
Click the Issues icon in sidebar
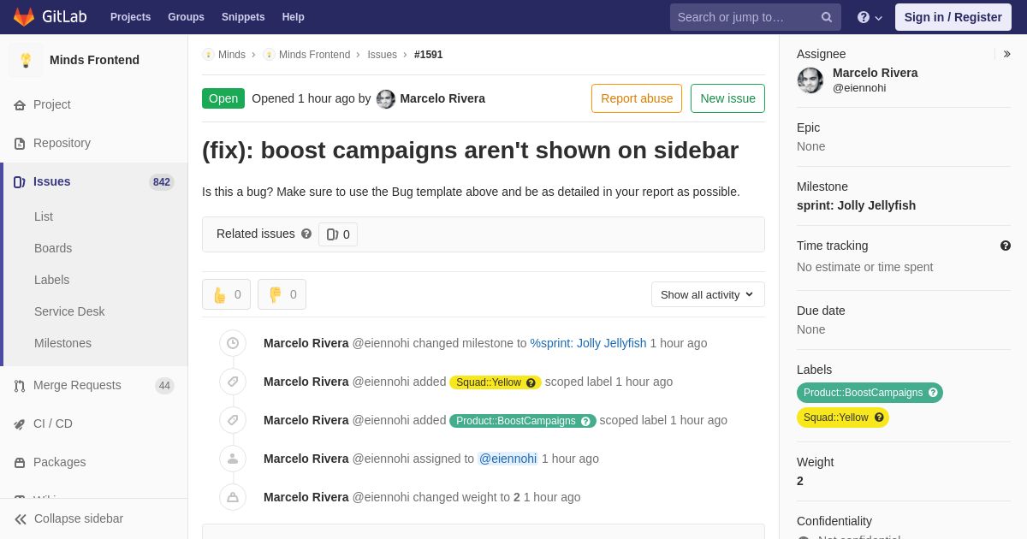[x=20, y=181]
